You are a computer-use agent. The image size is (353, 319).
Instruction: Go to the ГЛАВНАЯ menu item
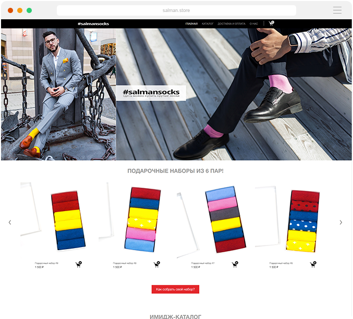(191, 23)
